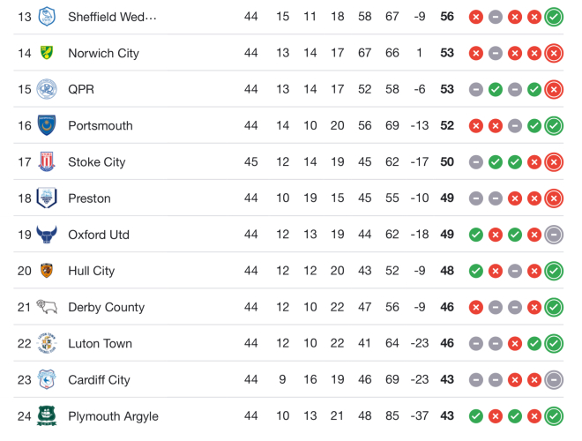
Task: Select the Luton Town table row name
Action: click(x=100, y=344)
